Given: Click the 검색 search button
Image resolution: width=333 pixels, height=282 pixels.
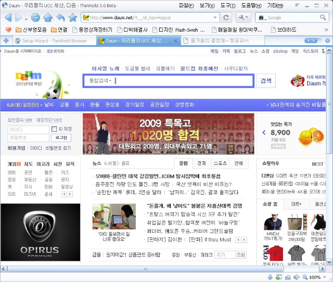Looking at the screenshot, I should (266, 81).
